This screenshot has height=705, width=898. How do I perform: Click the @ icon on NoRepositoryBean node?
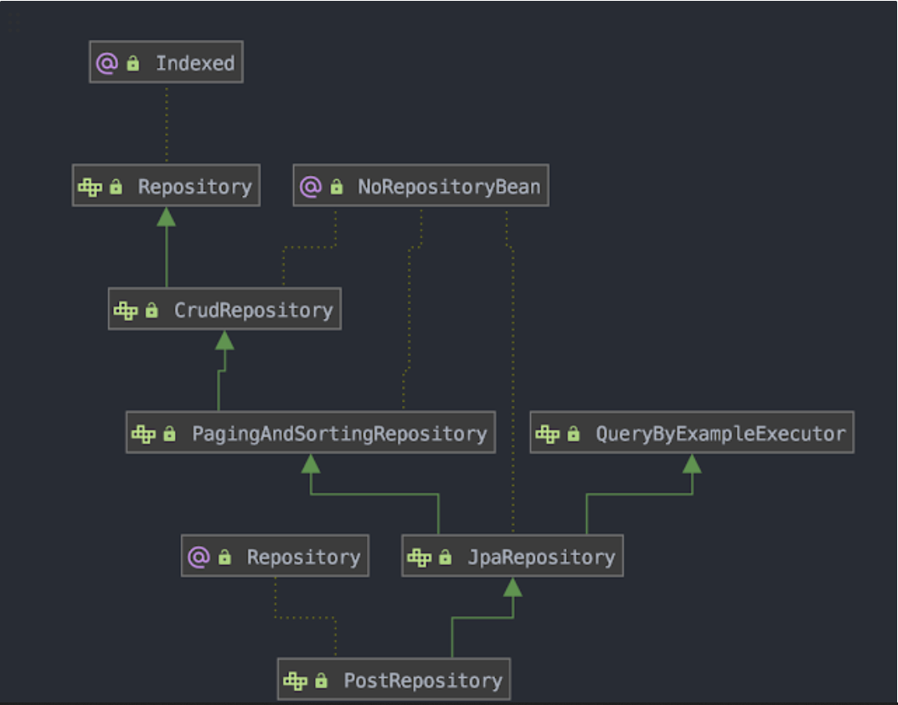pyautogui.click(x=311, y=187)
